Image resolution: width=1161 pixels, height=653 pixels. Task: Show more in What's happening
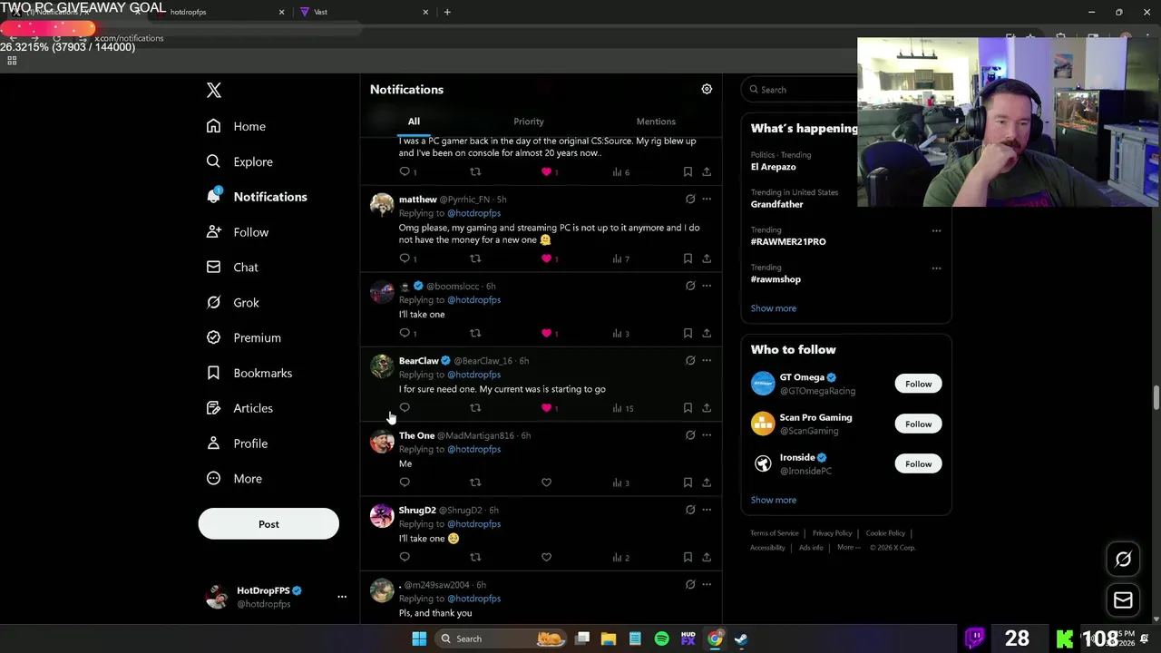774,308
